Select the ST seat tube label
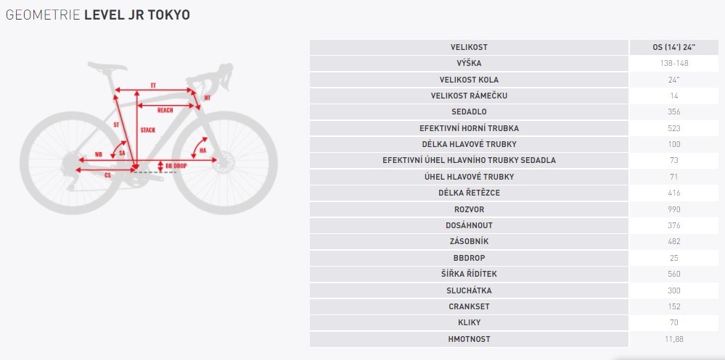 (x=116, y=125)
